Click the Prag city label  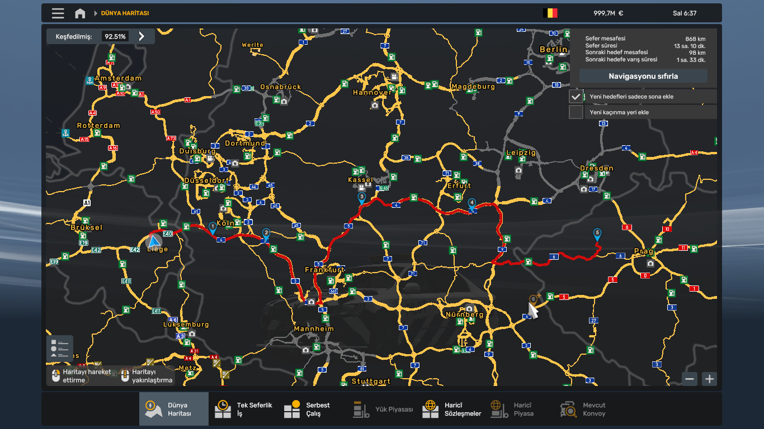pyautogui.click(x=643, y=251)
